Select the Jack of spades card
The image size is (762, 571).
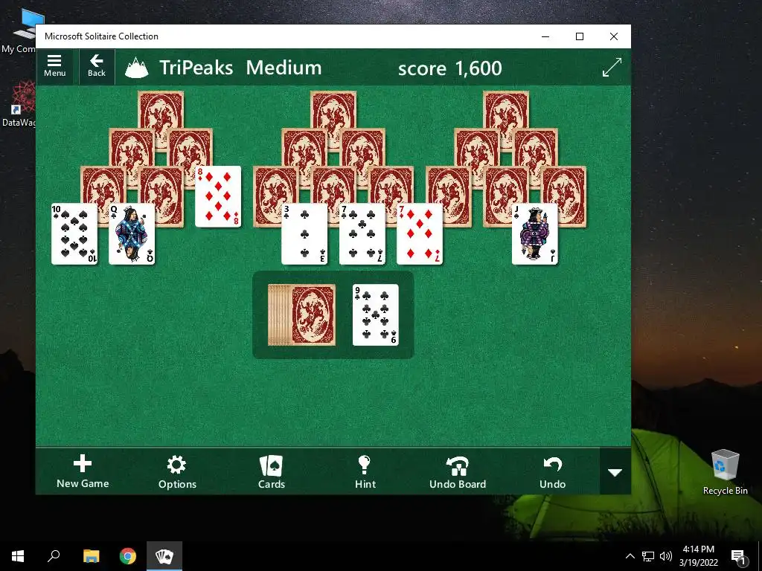(535, 234)
